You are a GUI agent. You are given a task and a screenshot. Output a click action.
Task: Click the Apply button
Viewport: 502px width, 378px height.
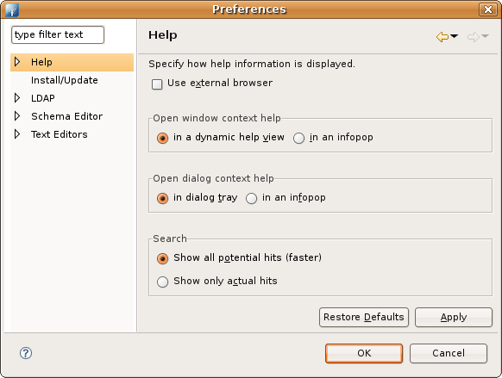454,317
